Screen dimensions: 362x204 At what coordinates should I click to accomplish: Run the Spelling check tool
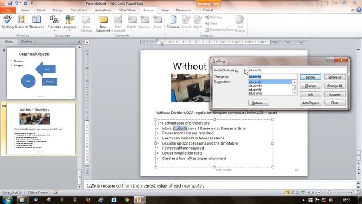click(7, 22)
